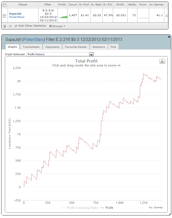Open the Graph Selected dropdown arrow
This screenshot has height=218, width=172.
(x=91, y=54)
